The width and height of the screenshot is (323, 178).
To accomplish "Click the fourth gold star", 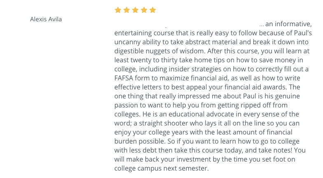I will pyautogui.click(x=144, y=10).
